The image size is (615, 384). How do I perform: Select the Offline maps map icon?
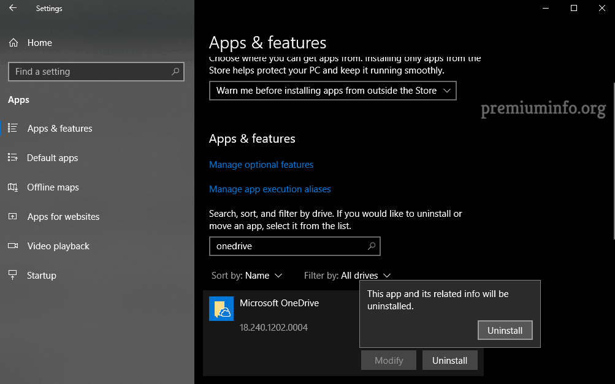coord(12,187)
